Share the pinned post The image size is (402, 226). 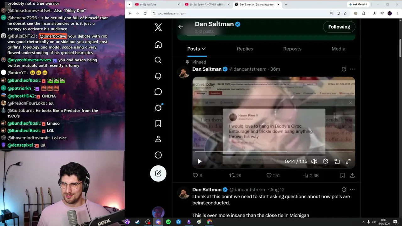pyautogui.click(x=352, y=175)
